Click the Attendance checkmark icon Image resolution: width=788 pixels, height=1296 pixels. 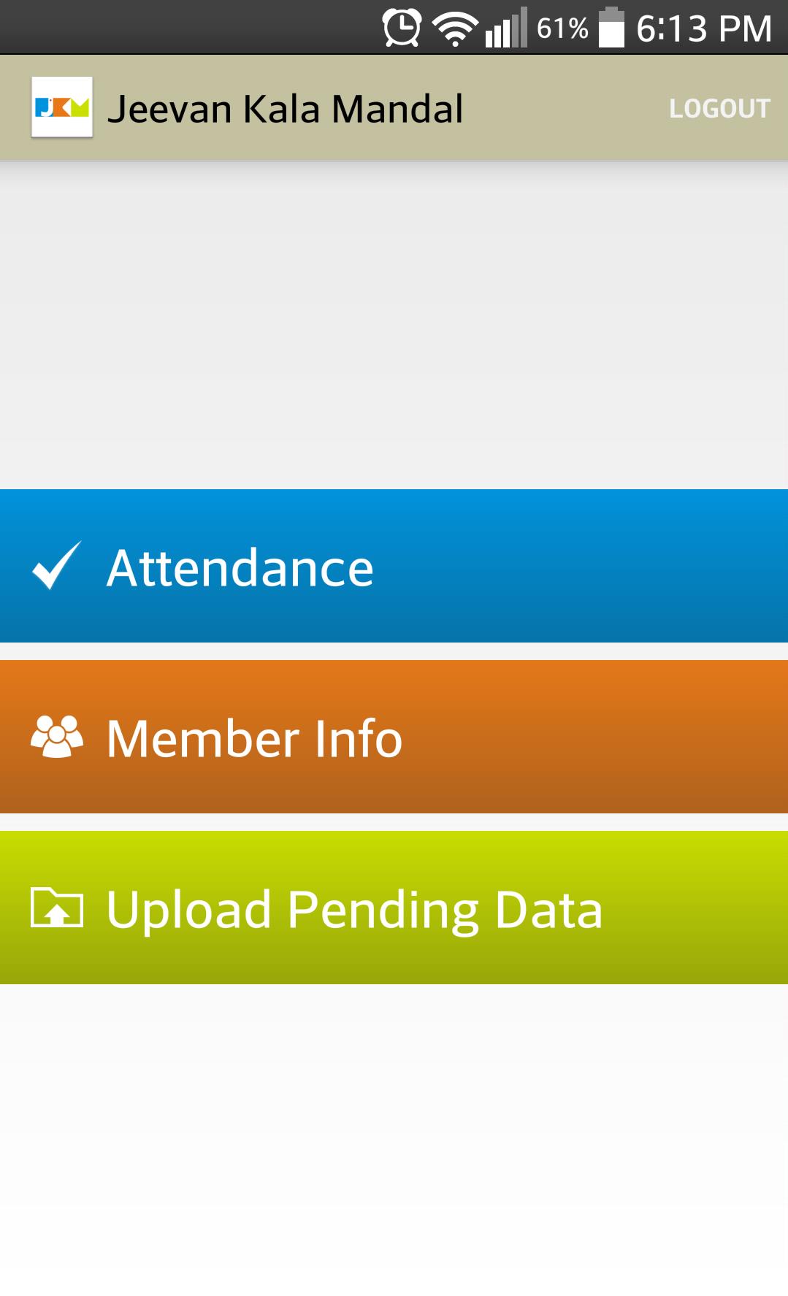[56, 566]
